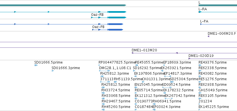The width and height of the screenshot is (237, 111).
Task: Select the SD25304.5prime EST glyph
Action: tap(172, 82)
